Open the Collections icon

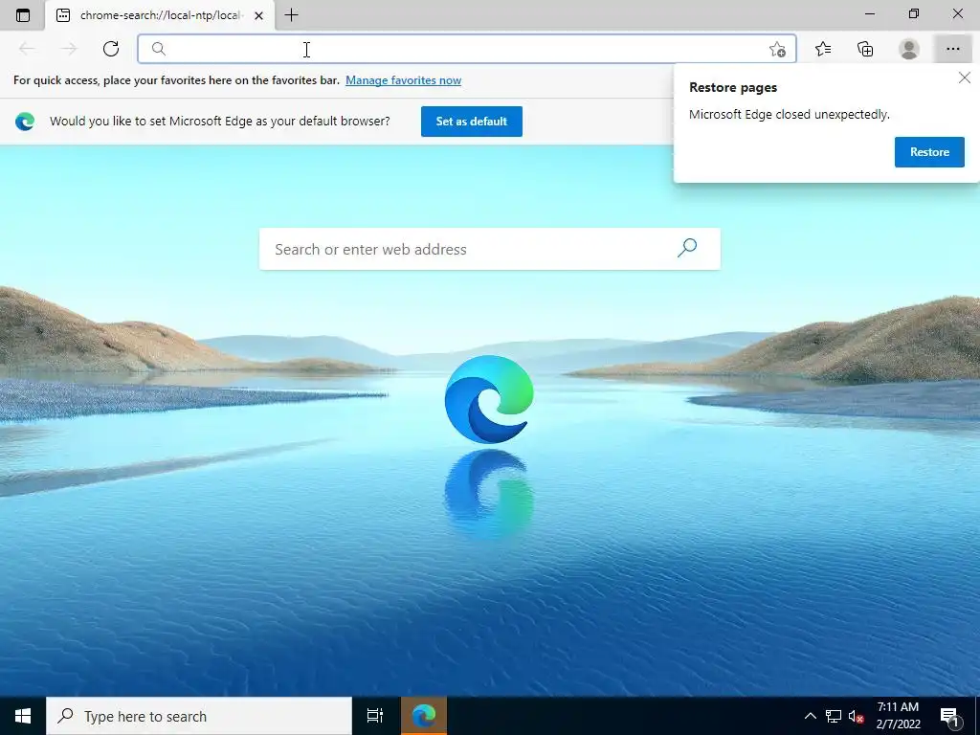click(865, 49)
